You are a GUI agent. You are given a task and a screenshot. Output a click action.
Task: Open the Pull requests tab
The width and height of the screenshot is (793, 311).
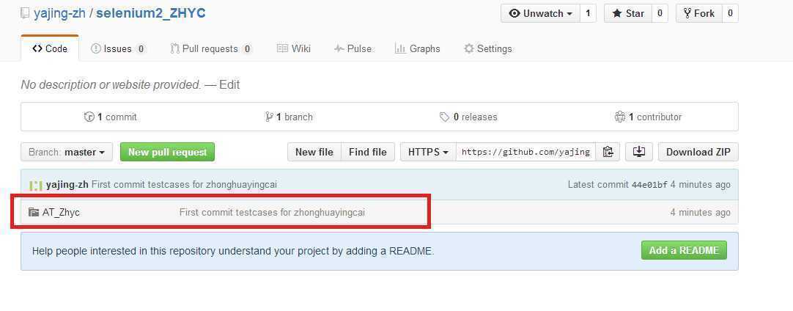211,48
